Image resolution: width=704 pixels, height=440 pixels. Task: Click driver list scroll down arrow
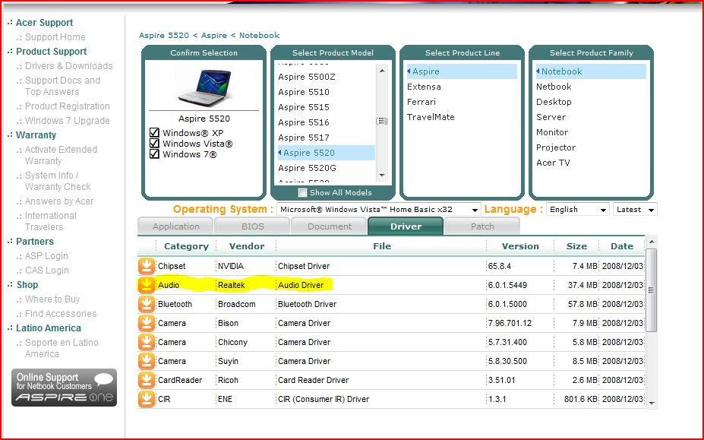(652, 404)
